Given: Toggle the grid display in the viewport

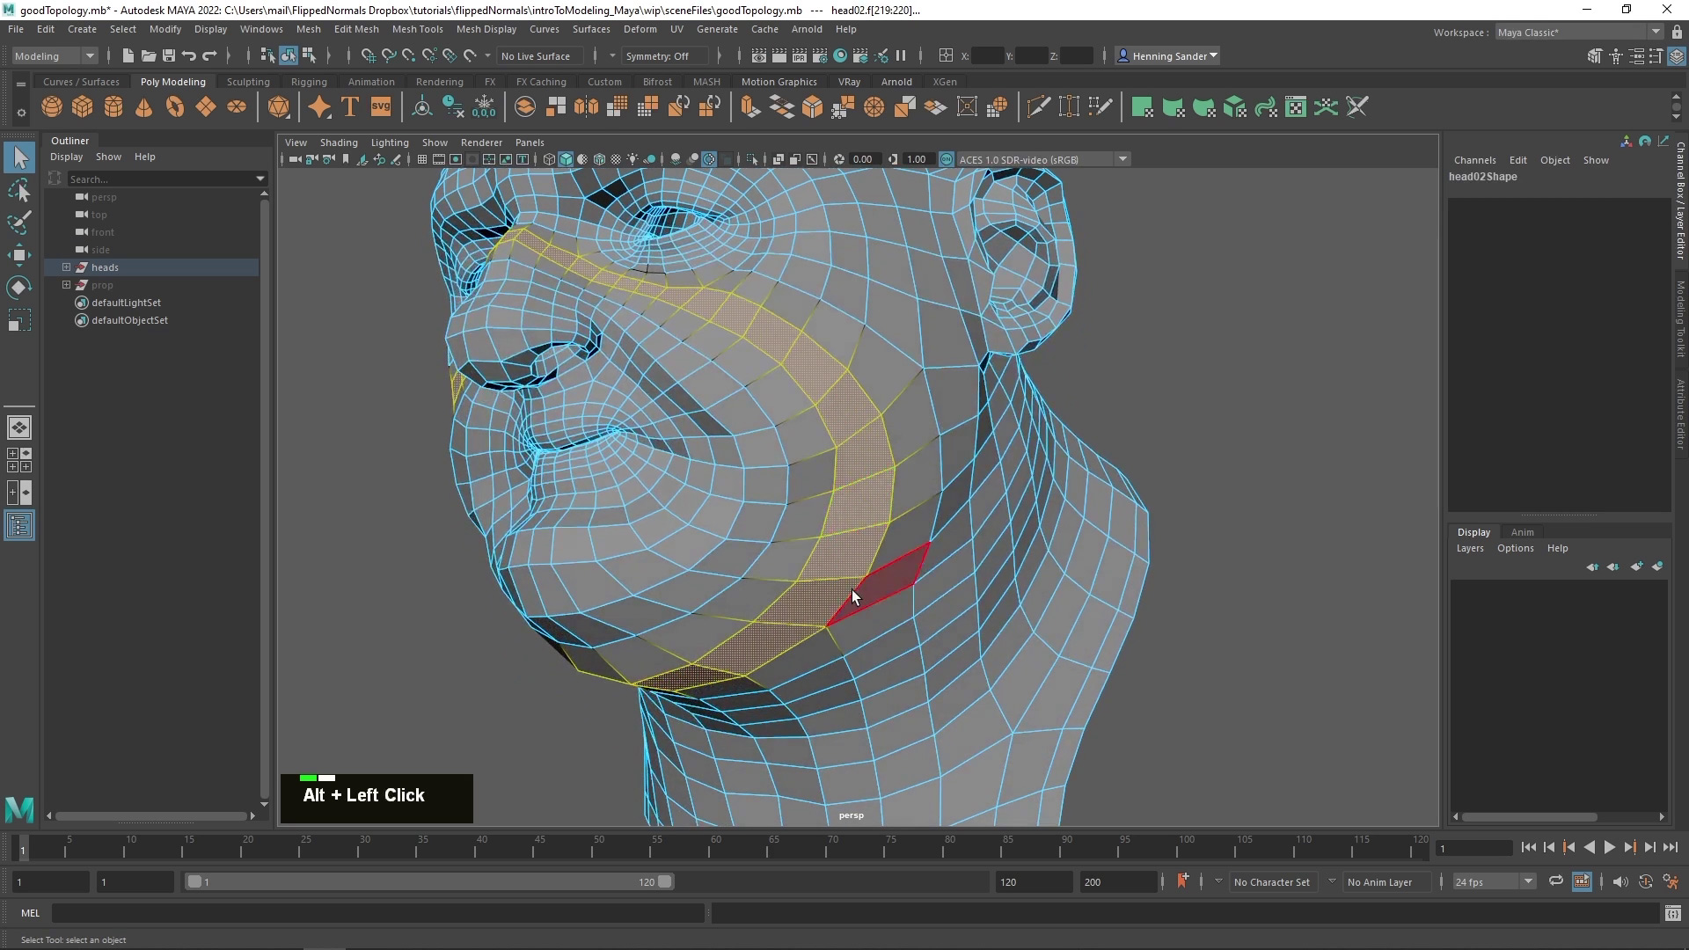Looking at the screenshot, I should pyautogui.click(x=422, y=159).
